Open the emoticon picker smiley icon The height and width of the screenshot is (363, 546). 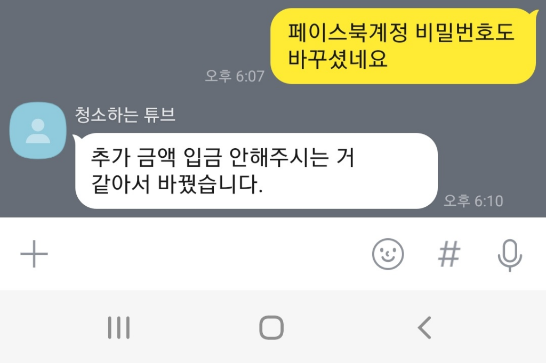[x=388, y=254]
